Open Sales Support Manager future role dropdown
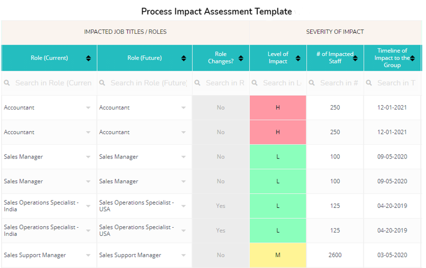The image size is (426, 268). [x=184, y=256]
